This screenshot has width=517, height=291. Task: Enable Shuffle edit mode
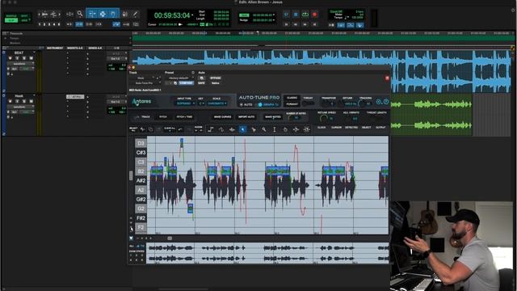11,16
